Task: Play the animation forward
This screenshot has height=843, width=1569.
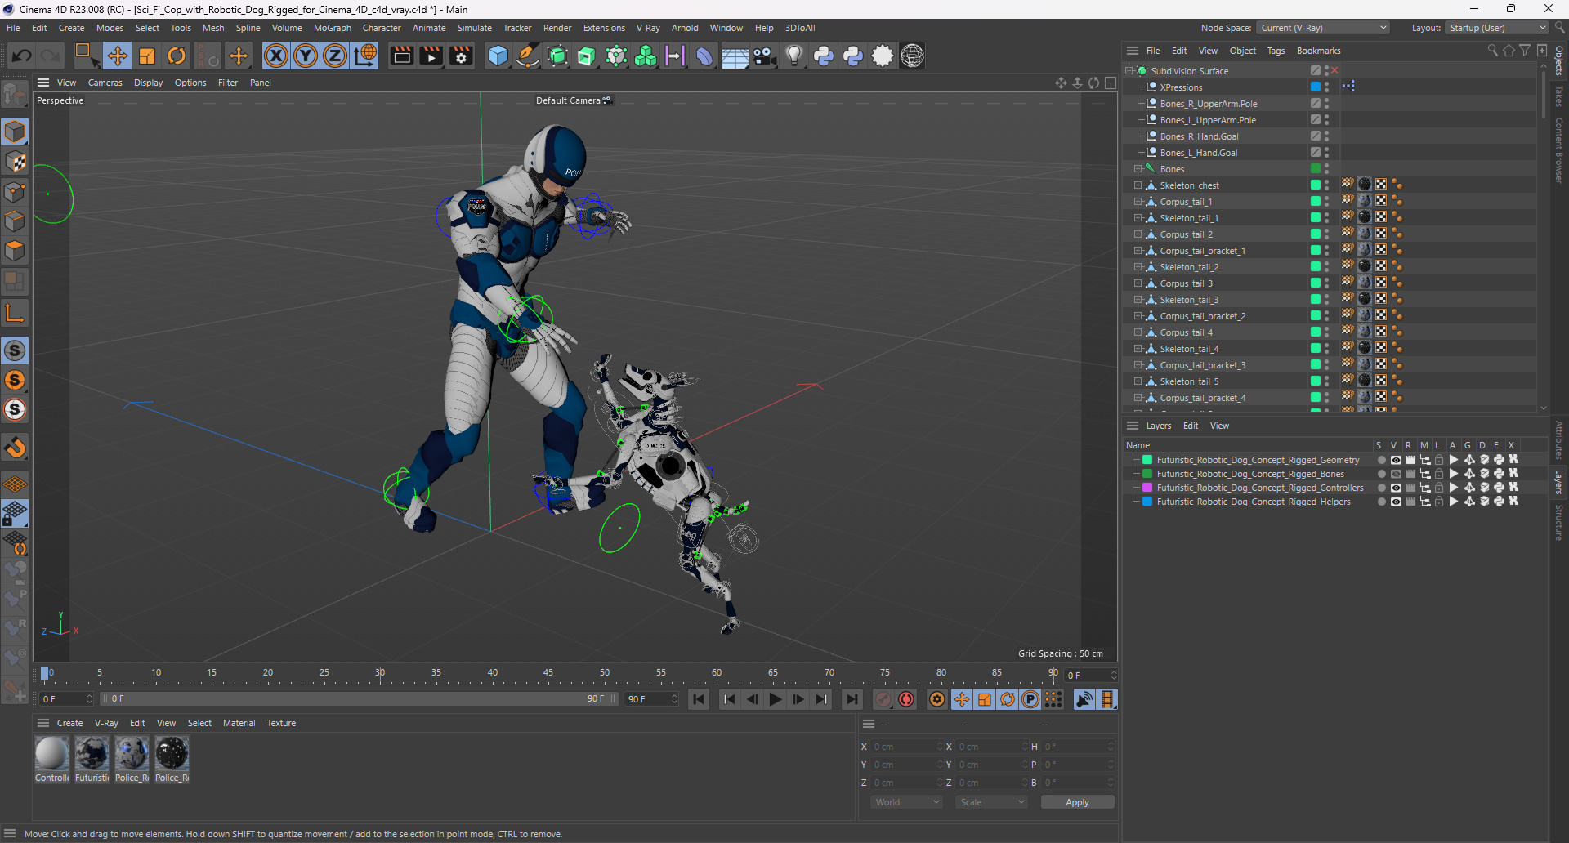Action: 776,699
